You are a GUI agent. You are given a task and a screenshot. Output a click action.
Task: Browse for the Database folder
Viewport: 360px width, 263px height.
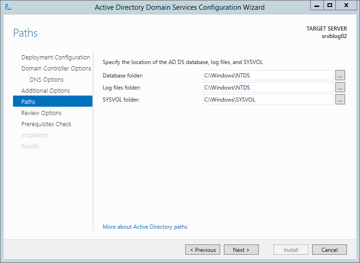(x=340, y=75)
